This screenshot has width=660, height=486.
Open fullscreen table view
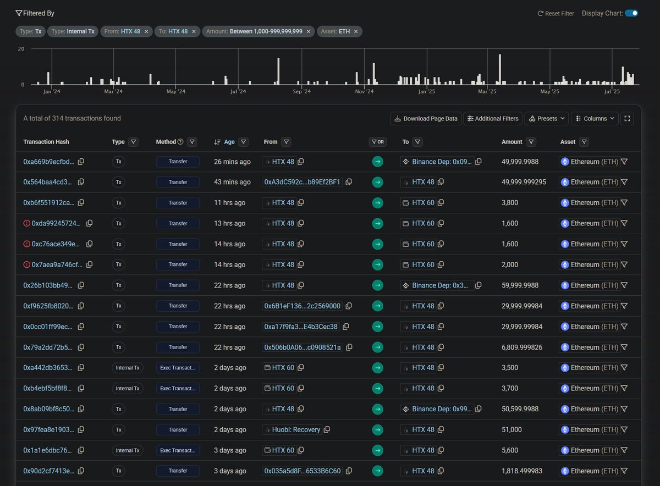[628, 118]
